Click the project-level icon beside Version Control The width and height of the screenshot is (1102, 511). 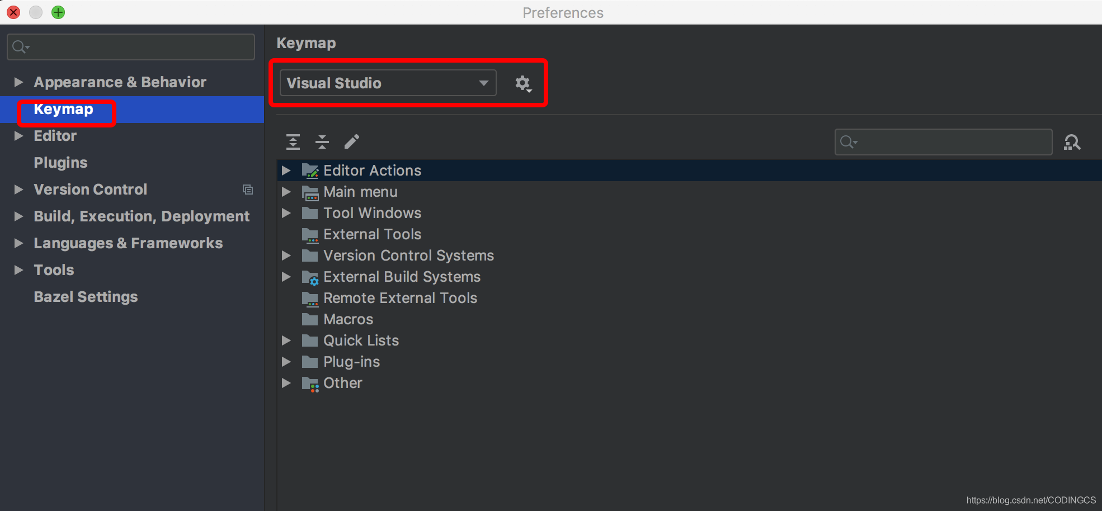click(248, 190)
